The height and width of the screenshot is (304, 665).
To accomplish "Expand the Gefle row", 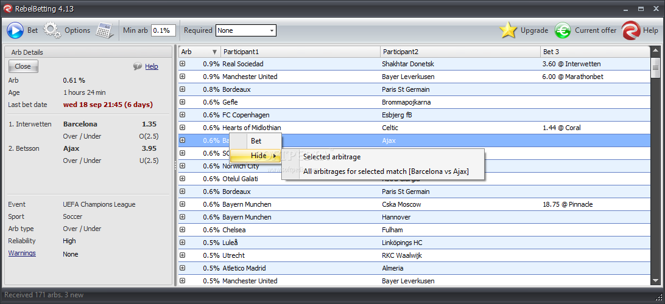I will (182, 102).
